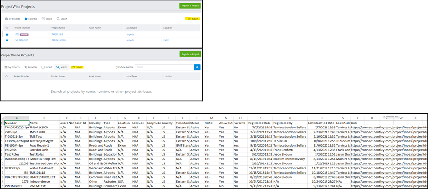Unfavorite project 2705 via its blue star

point(7,34)
